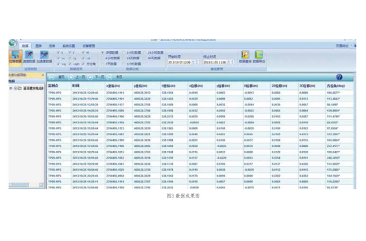Viewport: 366px width, 241px height.
Task: Select the 详细数据 radio button
Action: tap(102, 52)
